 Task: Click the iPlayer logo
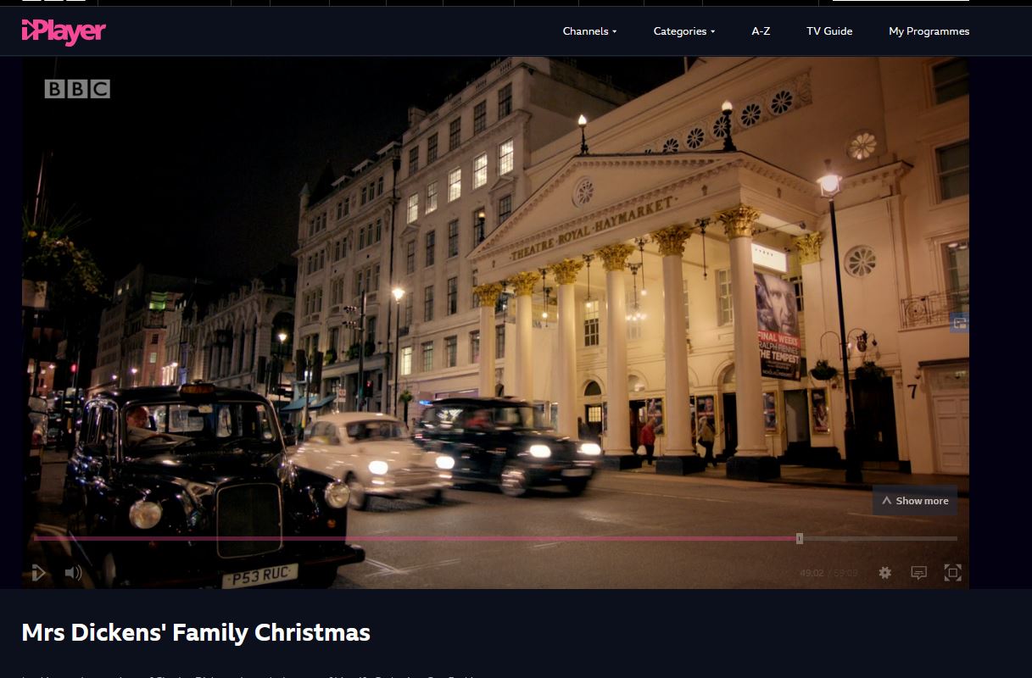tap(64, 31)
